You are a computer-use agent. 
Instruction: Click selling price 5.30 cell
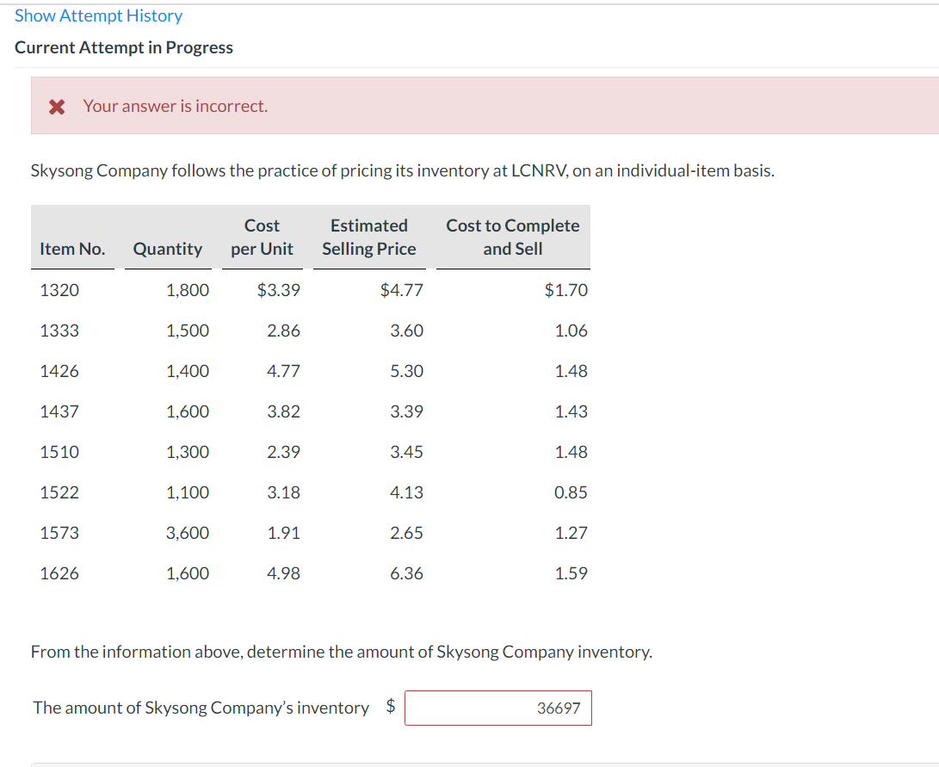(406, 371)
